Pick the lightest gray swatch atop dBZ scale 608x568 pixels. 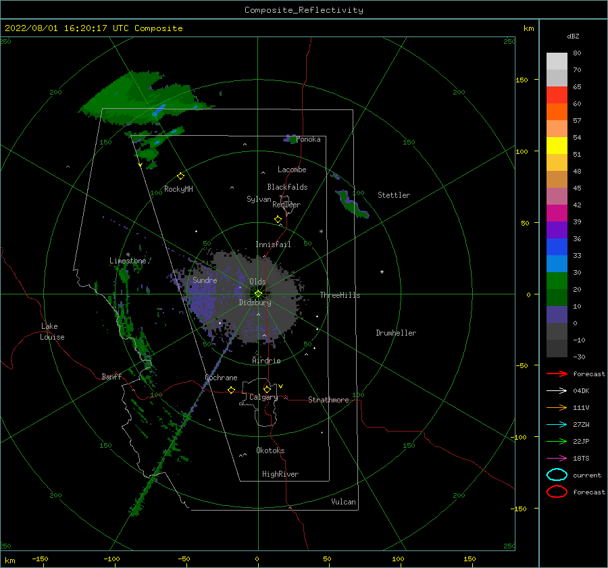(x=557, y=61)
